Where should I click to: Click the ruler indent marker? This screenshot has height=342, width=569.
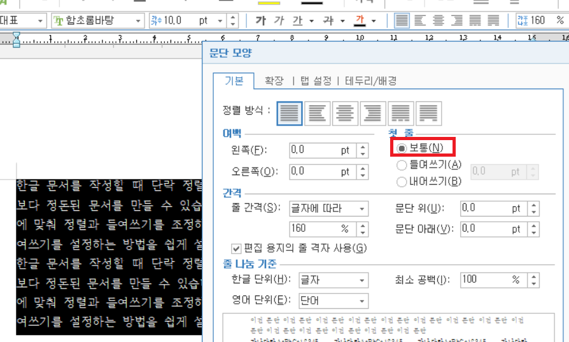pyautogui.click(x=17, y=40)
